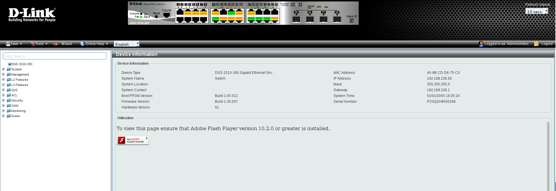Select the Monitoring tree item

(18, 111)
